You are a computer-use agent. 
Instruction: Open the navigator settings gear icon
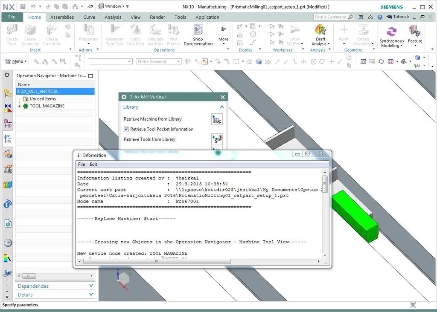click(7, 75)
